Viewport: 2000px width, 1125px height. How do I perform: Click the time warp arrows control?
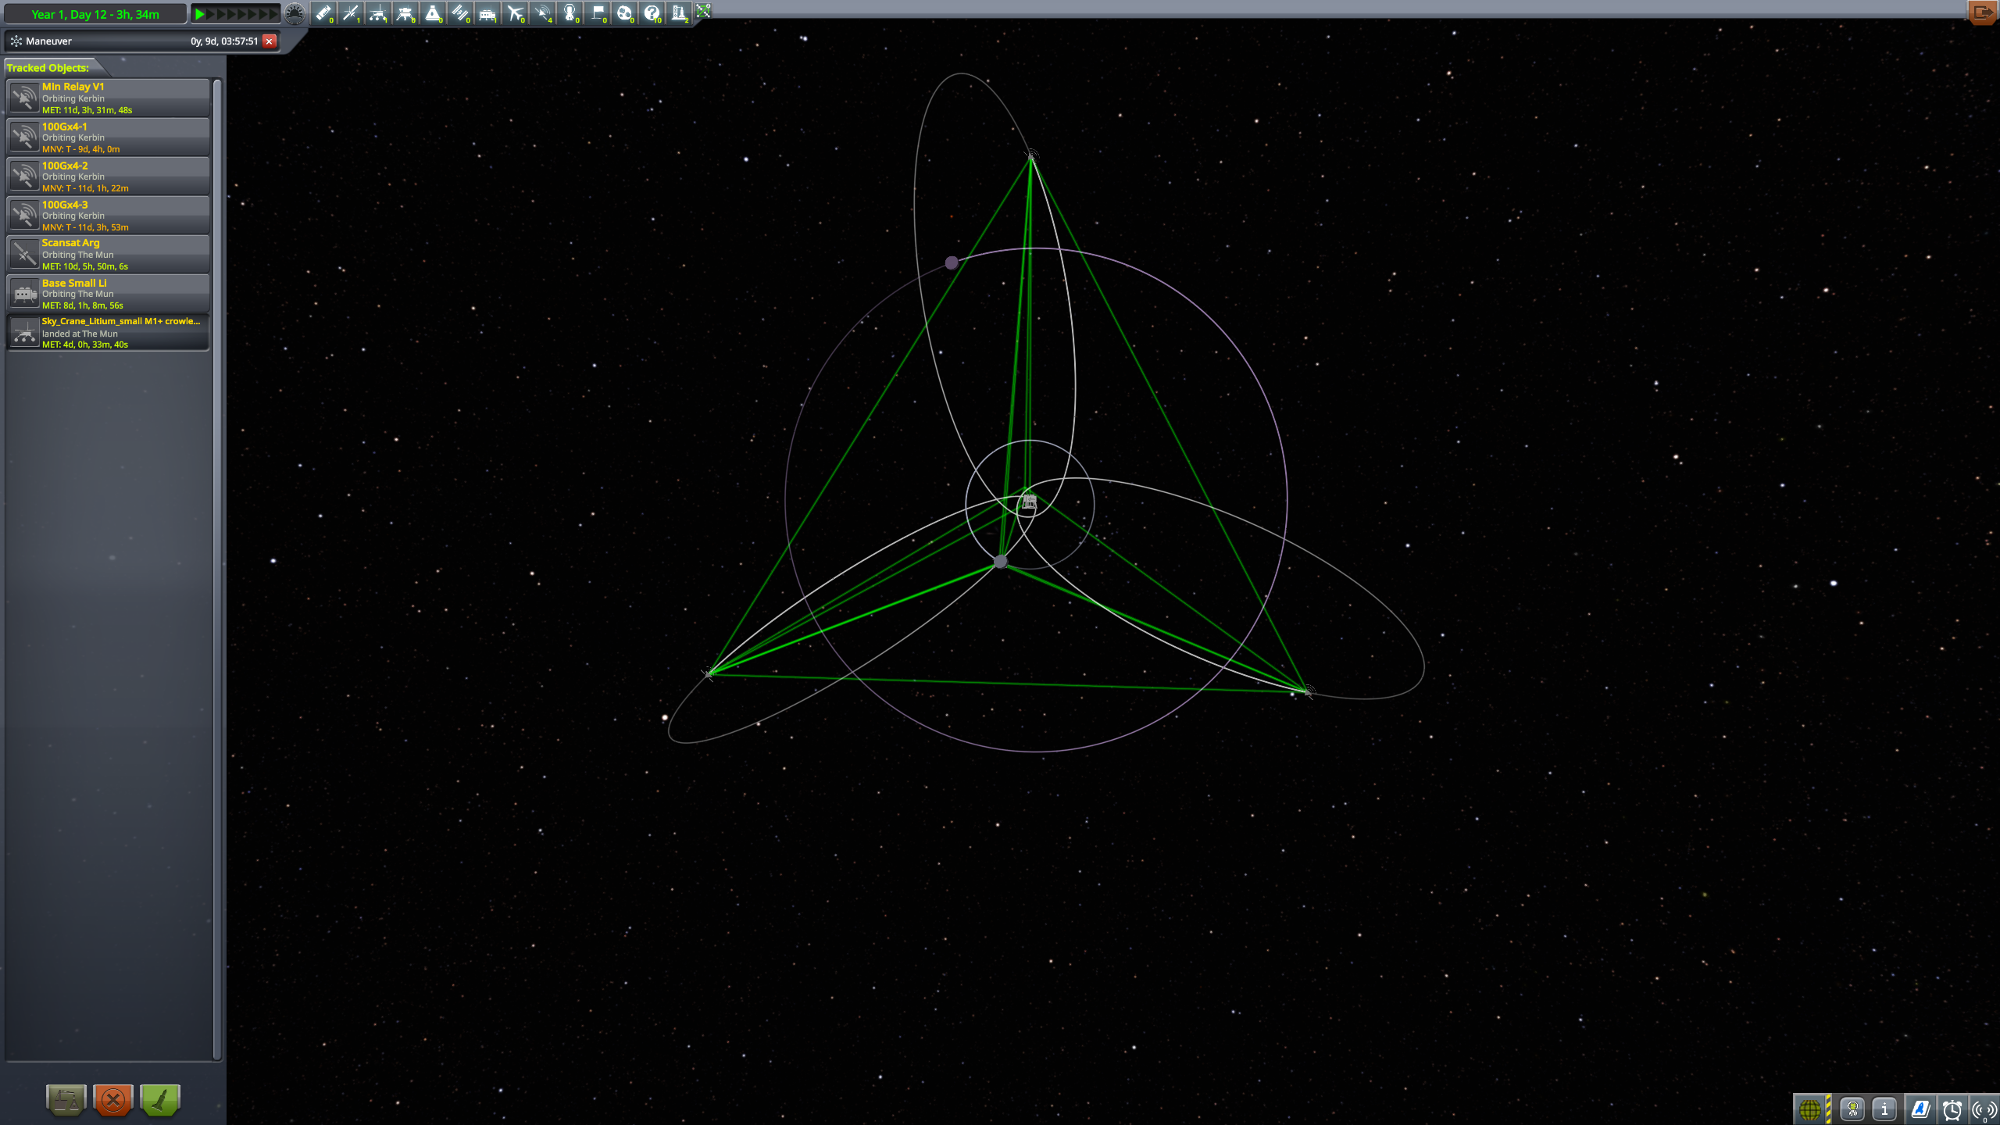pyautogui.click(x=236, y=13)
